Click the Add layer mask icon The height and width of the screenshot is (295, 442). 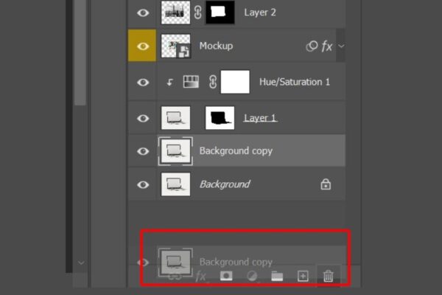pos(226,277)
